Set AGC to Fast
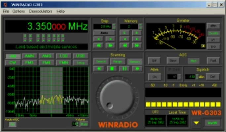 pos(213,61)
